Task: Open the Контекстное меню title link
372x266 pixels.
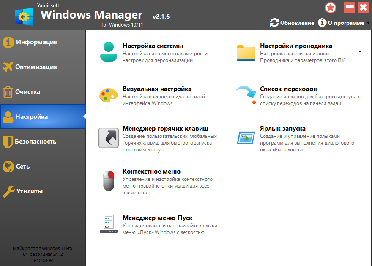Action: pyautogui.click(x=151, y=172)
